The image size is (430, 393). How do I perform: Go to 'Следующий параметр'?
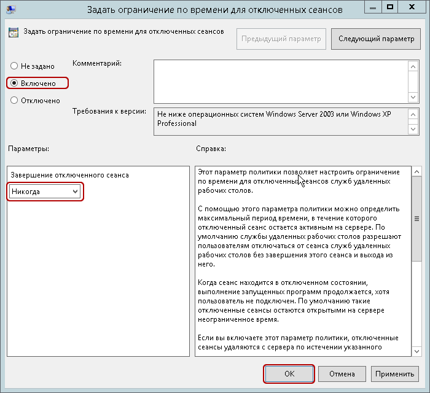pos(376,39)
